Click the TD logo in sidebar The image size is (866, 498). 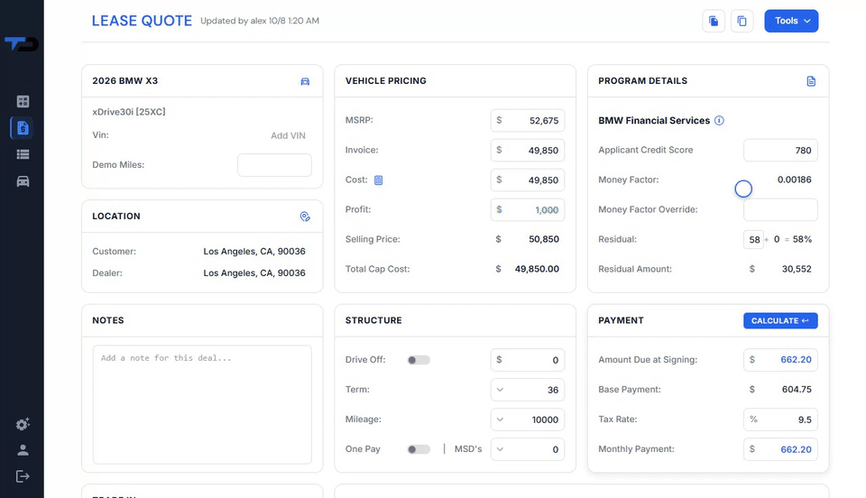(22, 43)
